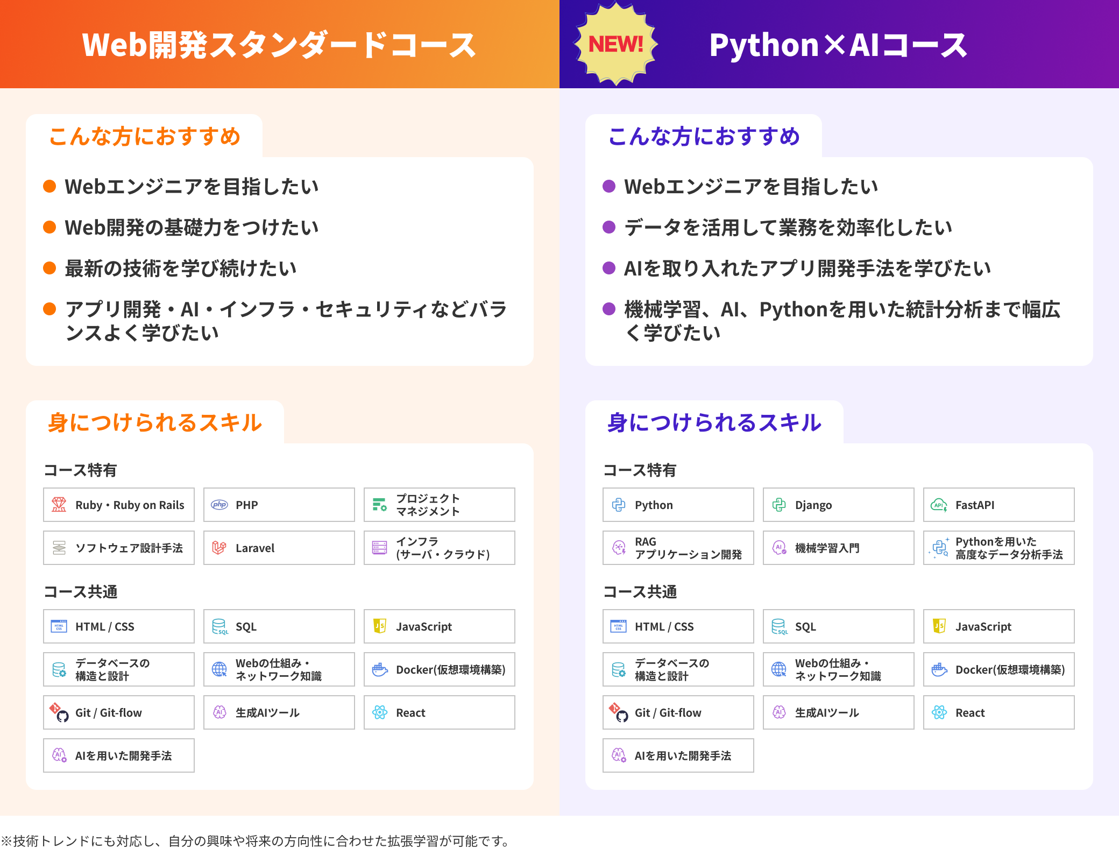The height and width of the screenshot is (848, 1119).
Task: Click the NEW! starburst badge
Action: 615,44
